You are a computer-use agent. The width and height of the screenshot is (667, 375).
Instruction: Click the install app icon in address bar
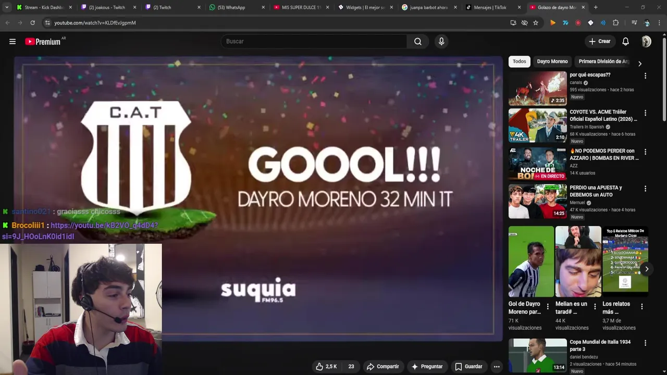[513, 23]
